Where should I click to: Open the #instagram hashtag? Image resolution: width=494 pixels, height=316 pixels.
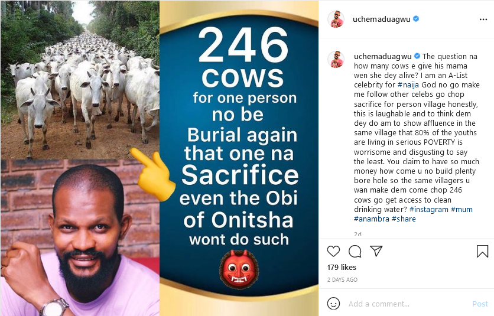click(428, 209)
